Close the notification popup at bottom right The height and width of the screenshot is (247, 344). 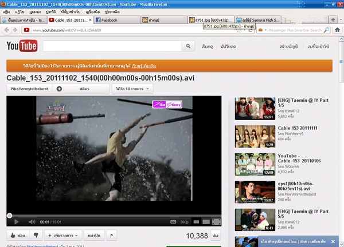(x=333, y=241)
